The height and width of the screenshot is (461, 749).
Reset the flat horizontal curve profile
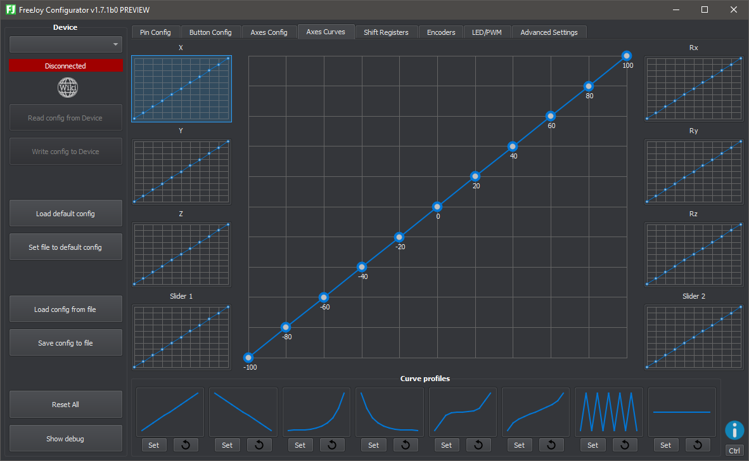[x=698, y=445]
